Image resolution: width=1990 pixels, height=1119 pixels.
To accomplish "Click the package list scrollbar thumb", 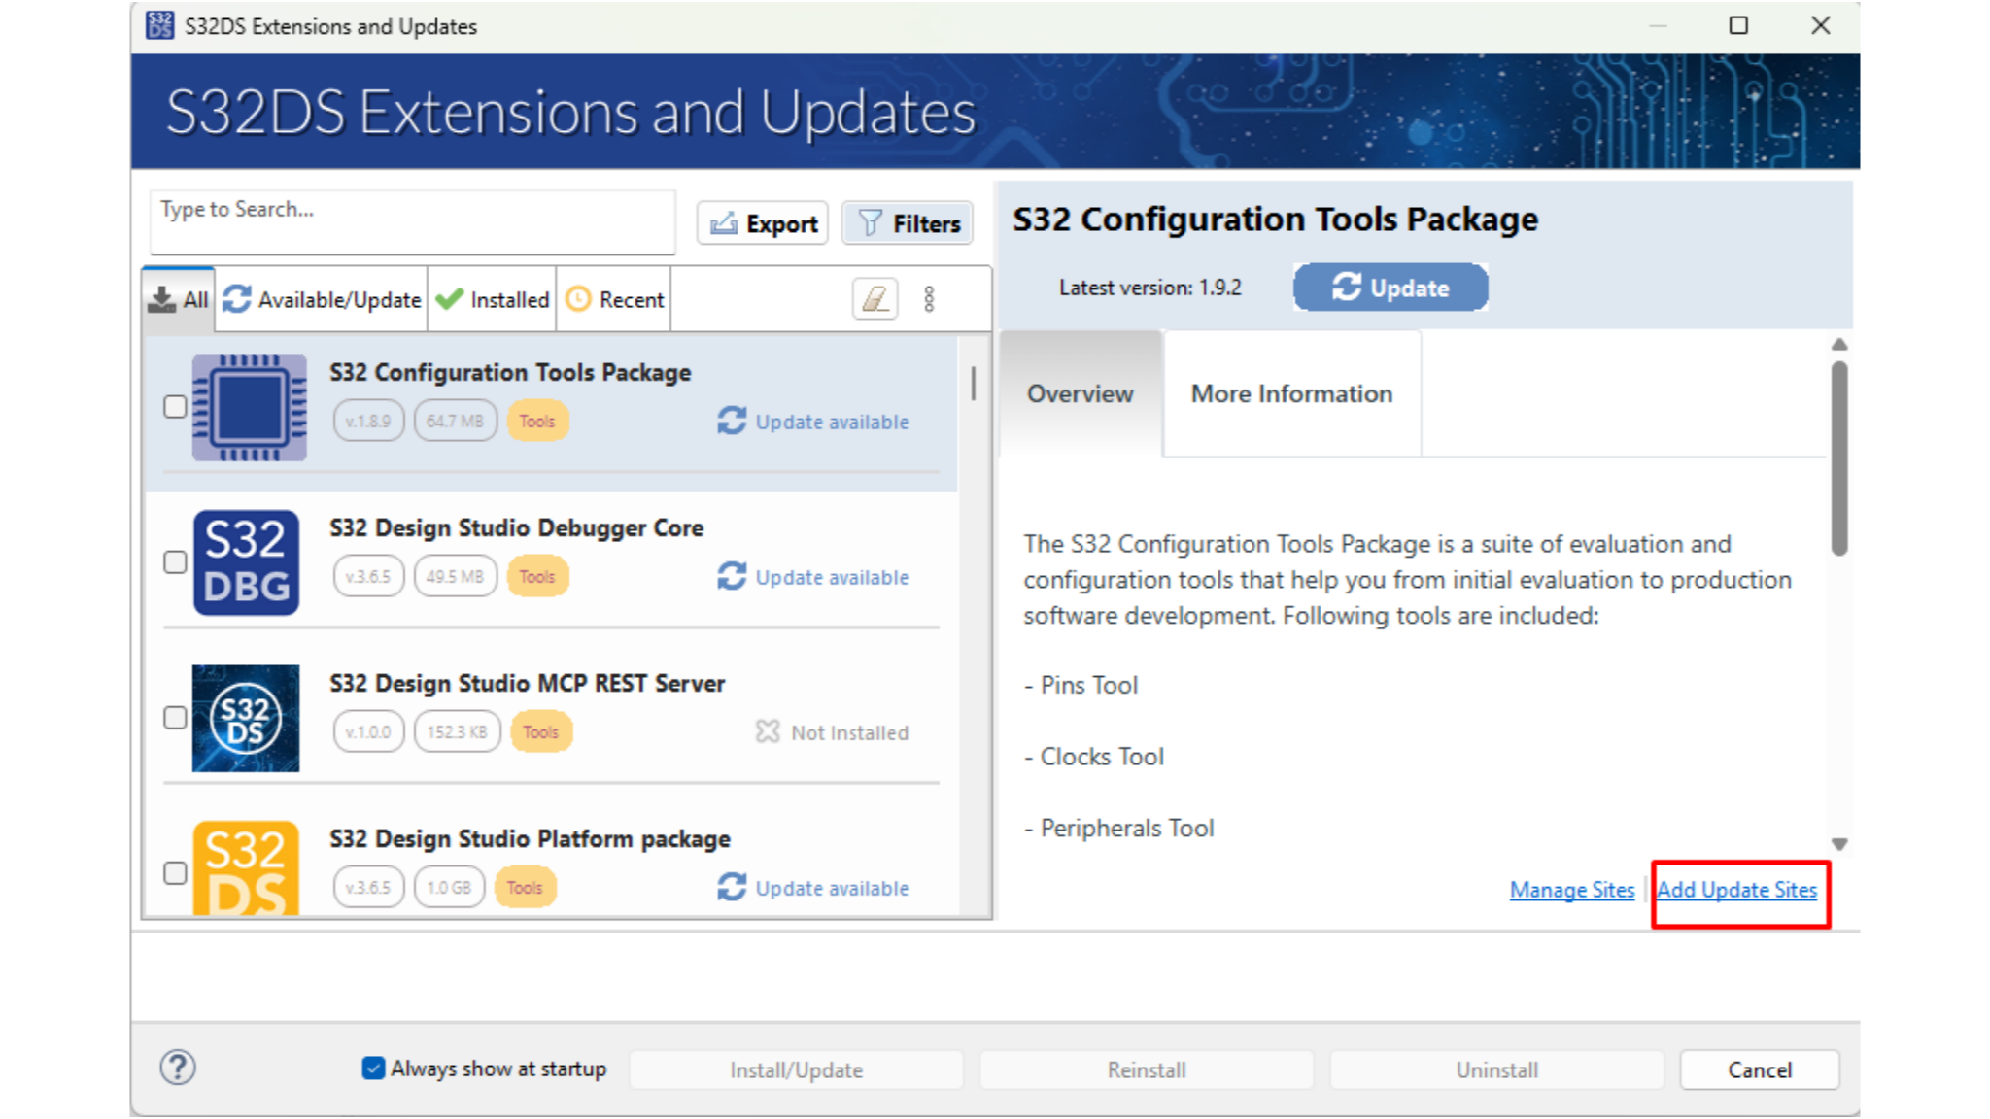I will tap(973, 382).
